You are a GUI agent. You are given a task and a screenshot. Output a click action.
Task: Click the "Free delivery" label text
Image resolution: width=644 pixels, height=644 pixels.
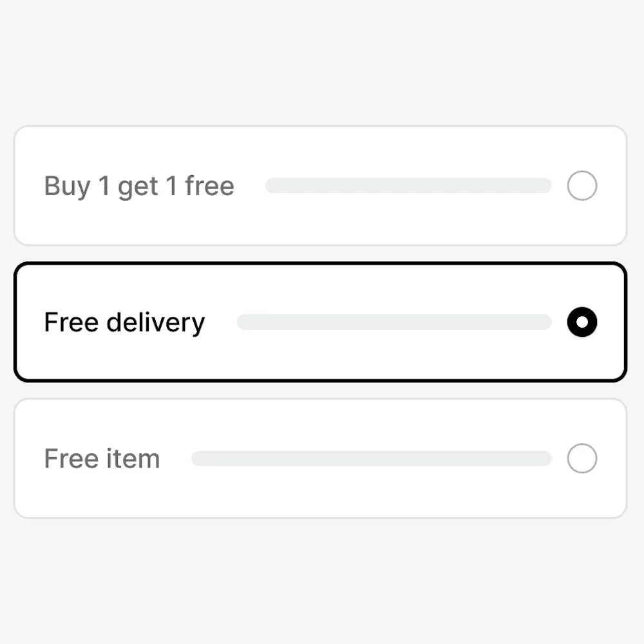click(x=124, y=323)
